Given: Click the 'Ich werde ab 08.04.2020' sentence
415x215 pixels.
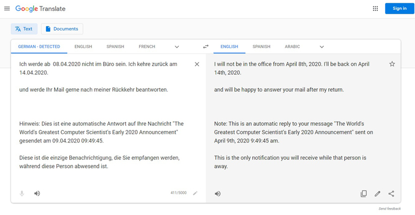Looking at the screenshot, I should coord(98,68).
